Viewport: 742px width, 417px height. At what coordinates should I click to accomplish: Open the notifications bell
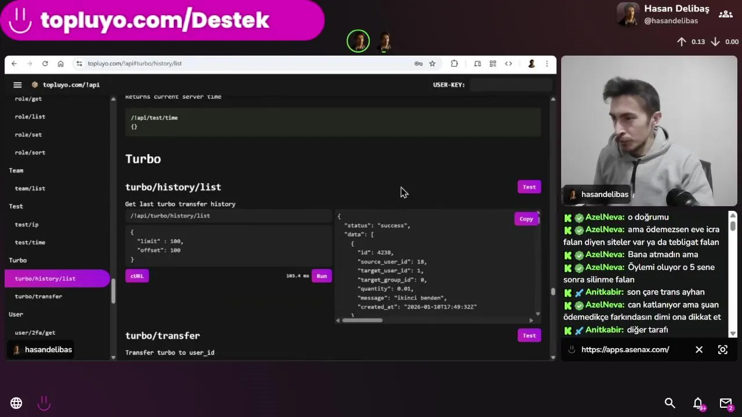point(698,403)
